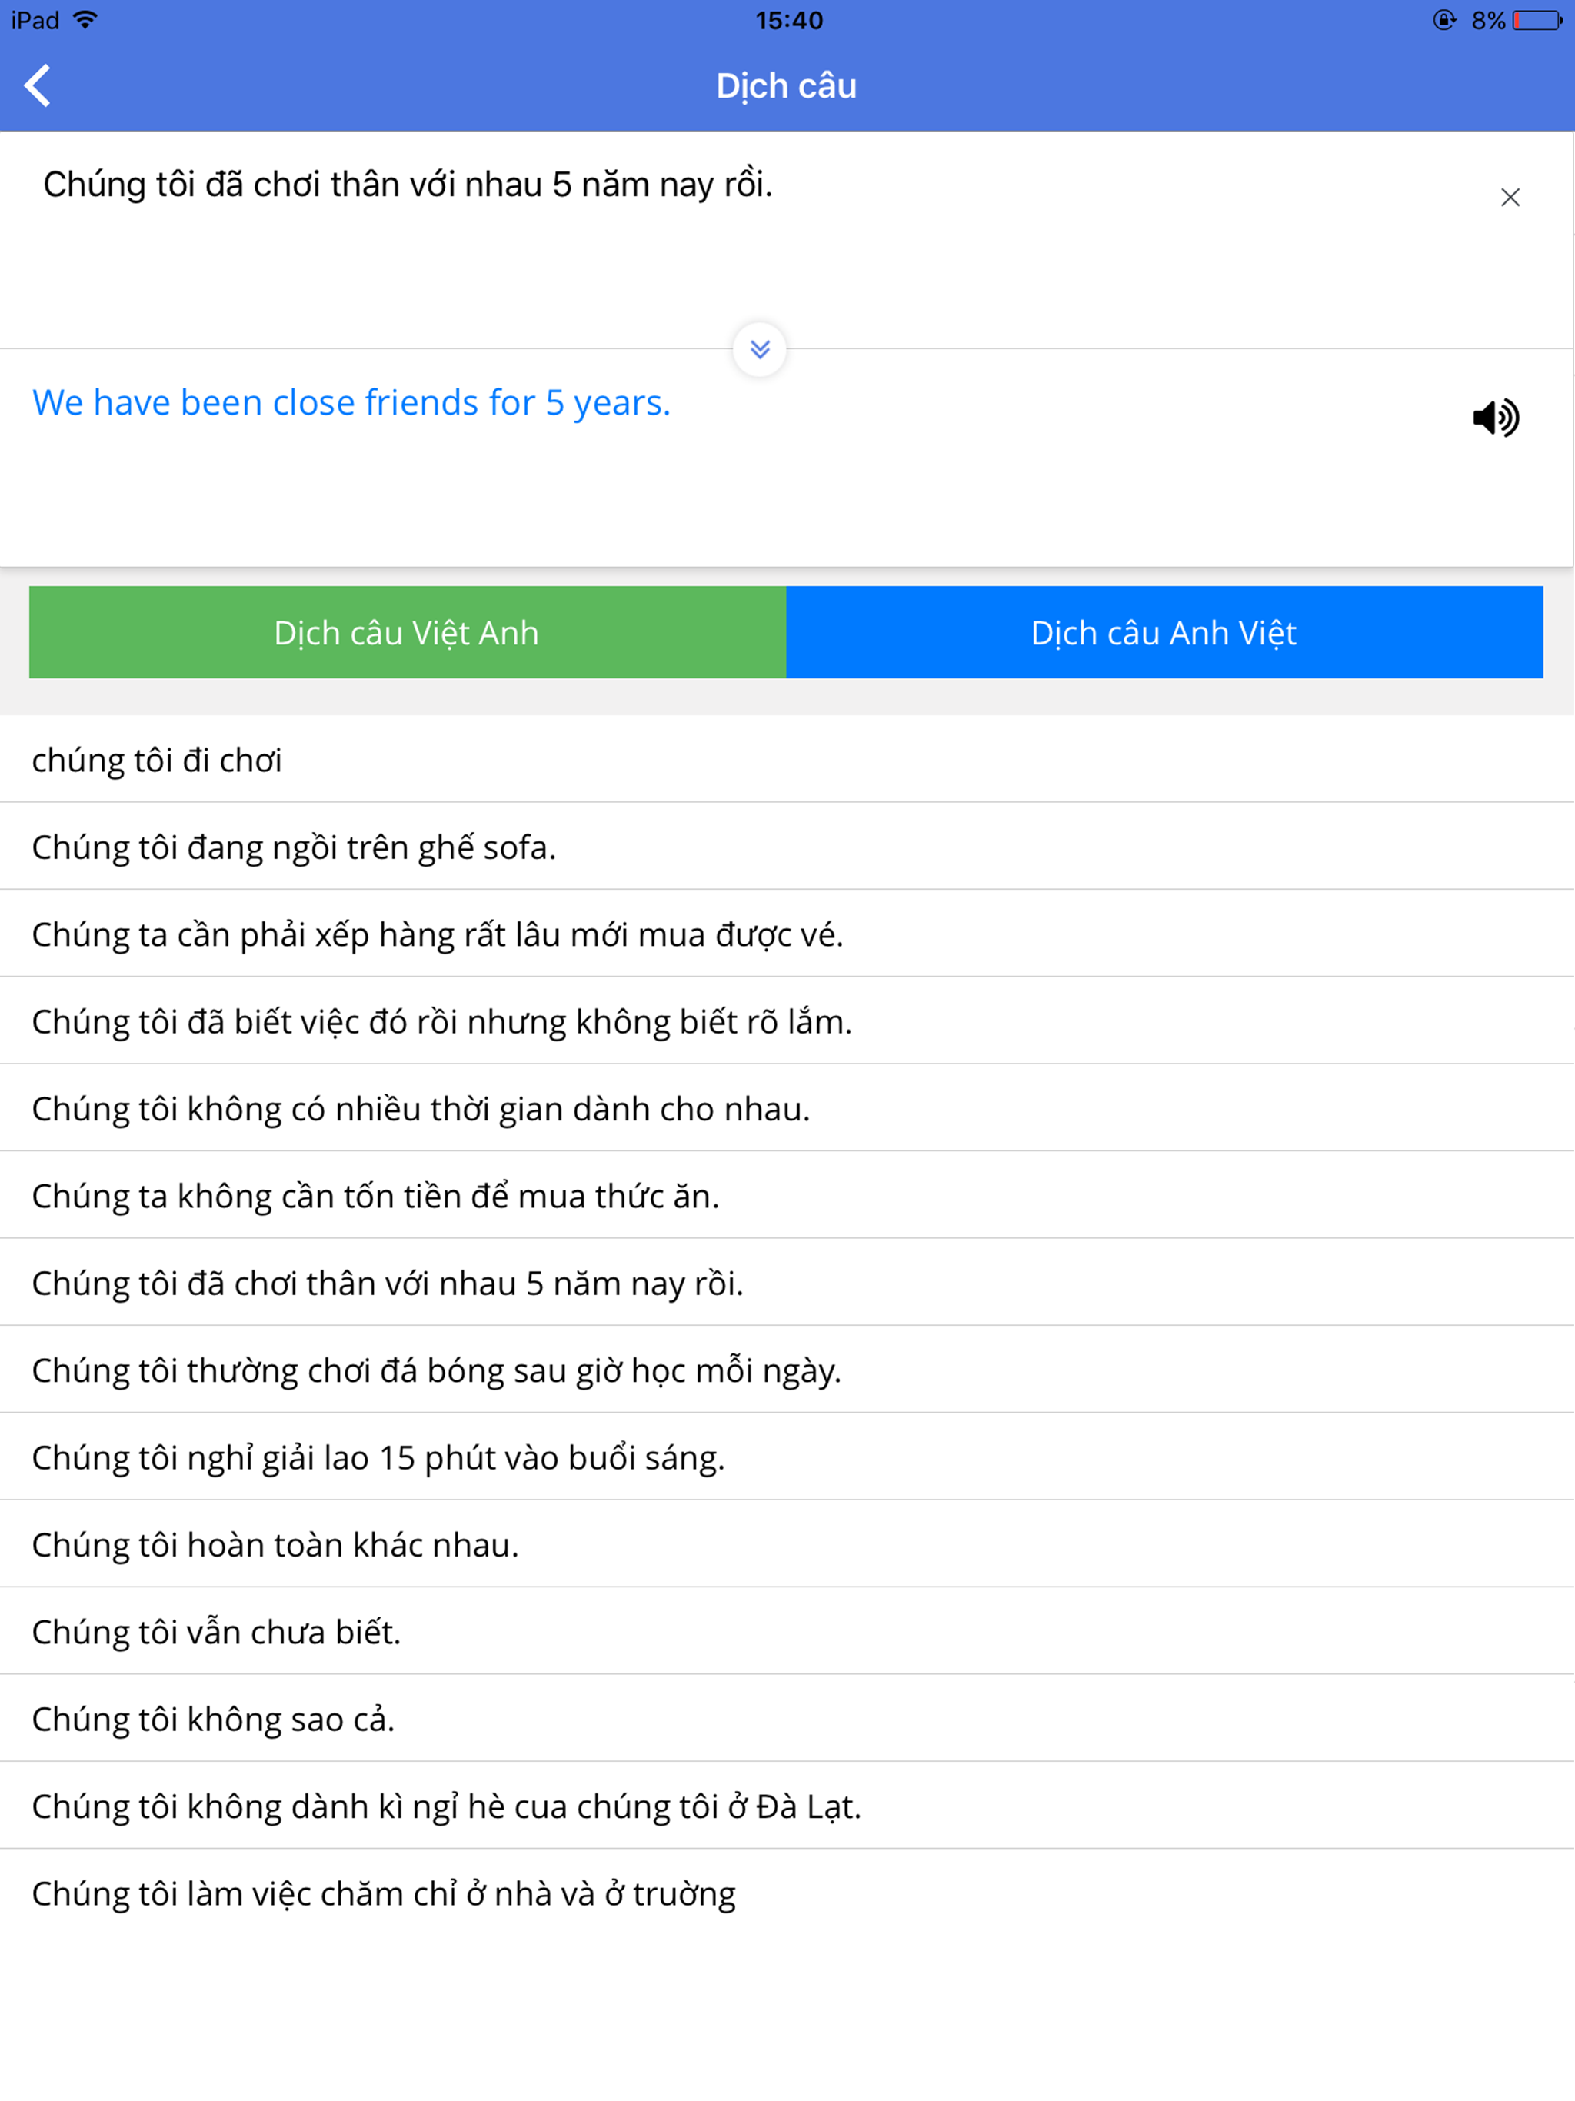Choose 'Chúng tôi làm việc chăm chỉ'
The image size is (1575, 2101).
point(787,1893)
